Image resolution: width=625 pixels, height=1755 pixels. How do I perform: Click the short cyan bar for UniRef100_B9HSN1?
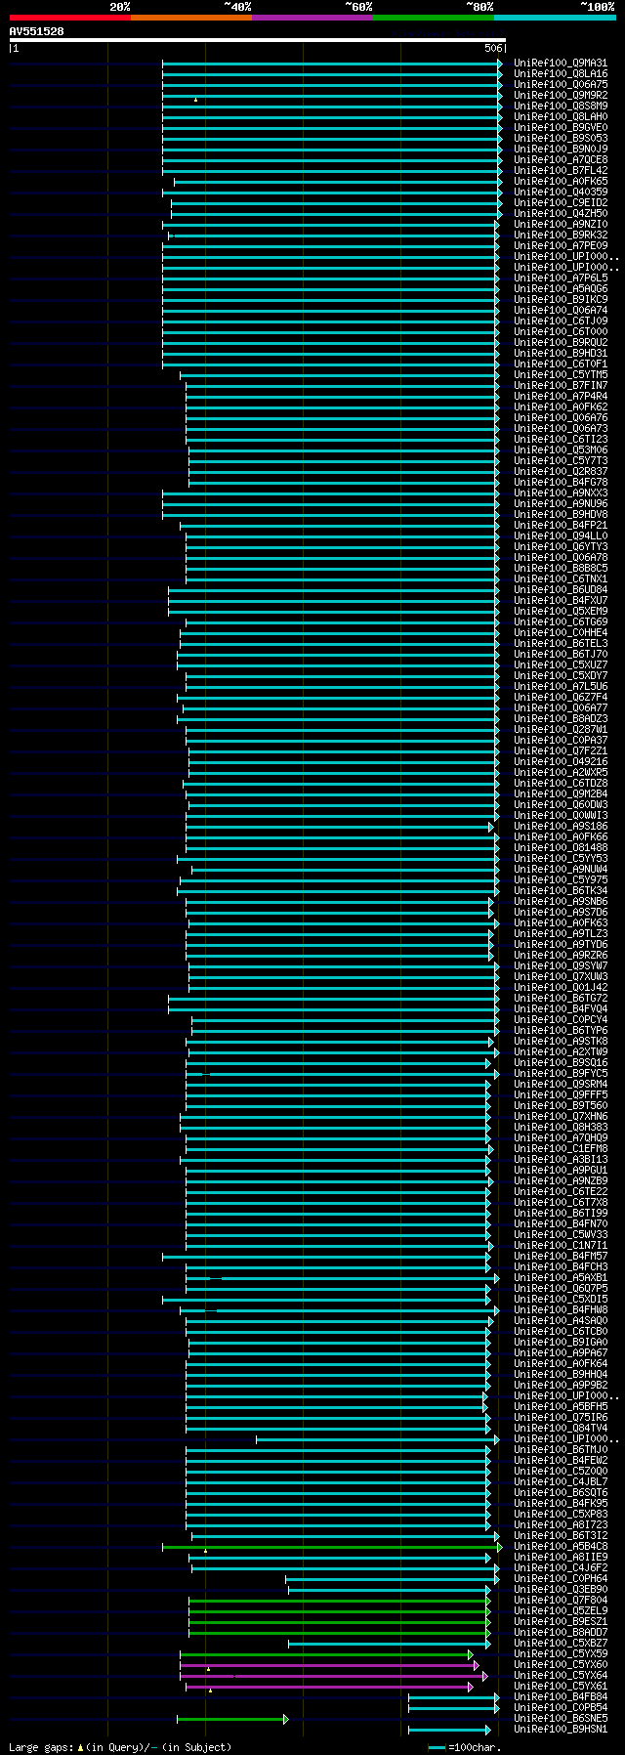point(449,1730)
